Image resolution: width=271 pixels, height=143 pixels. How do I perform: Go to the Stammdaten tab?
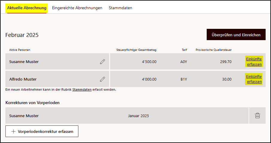click(121, 8)
